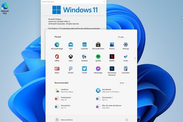The height and width of the screenshot is (122, 183).
Task: Launch the Photos app
Action: pyautogui.click(x=112, y=46)
